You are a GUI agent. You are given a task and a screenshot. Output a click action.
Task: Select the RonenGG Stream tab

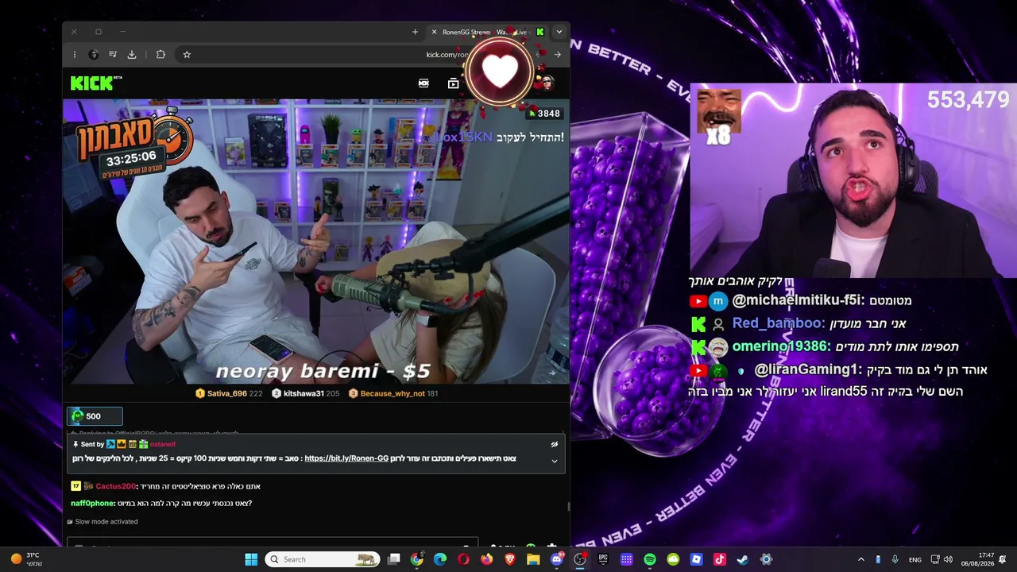[488, 32]
